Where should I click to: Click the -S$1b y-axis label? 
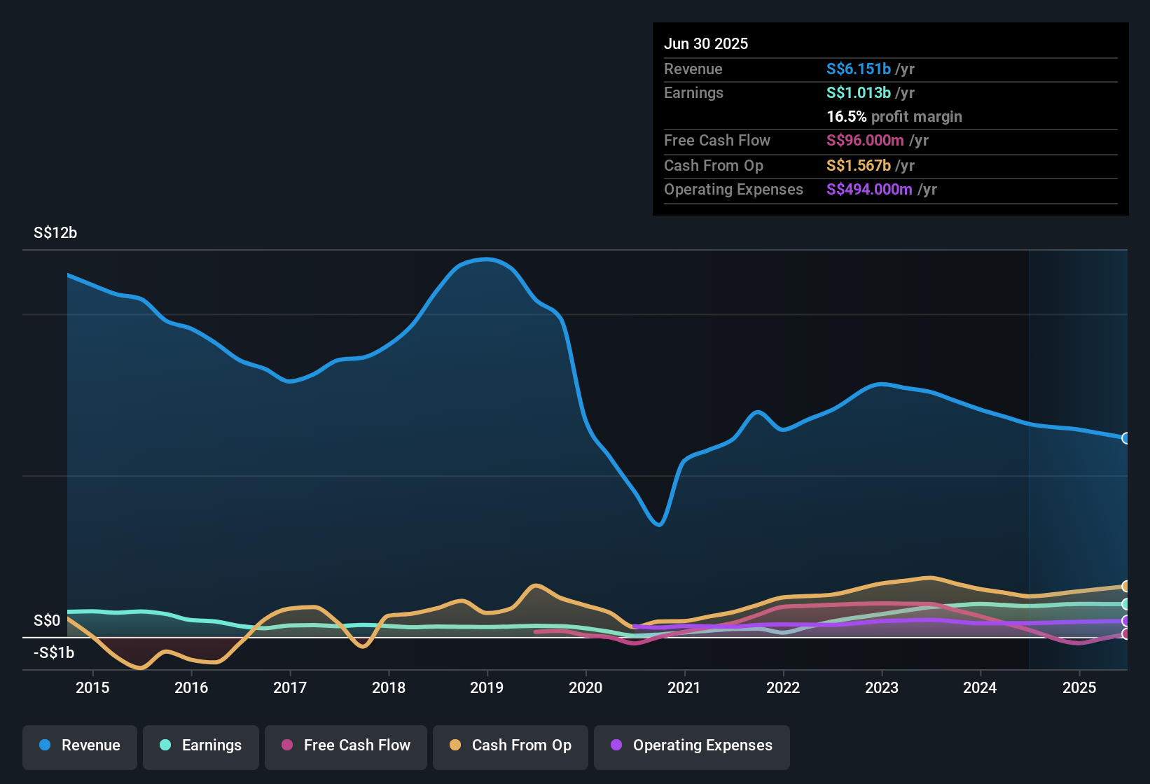click(x=54, y=653)
